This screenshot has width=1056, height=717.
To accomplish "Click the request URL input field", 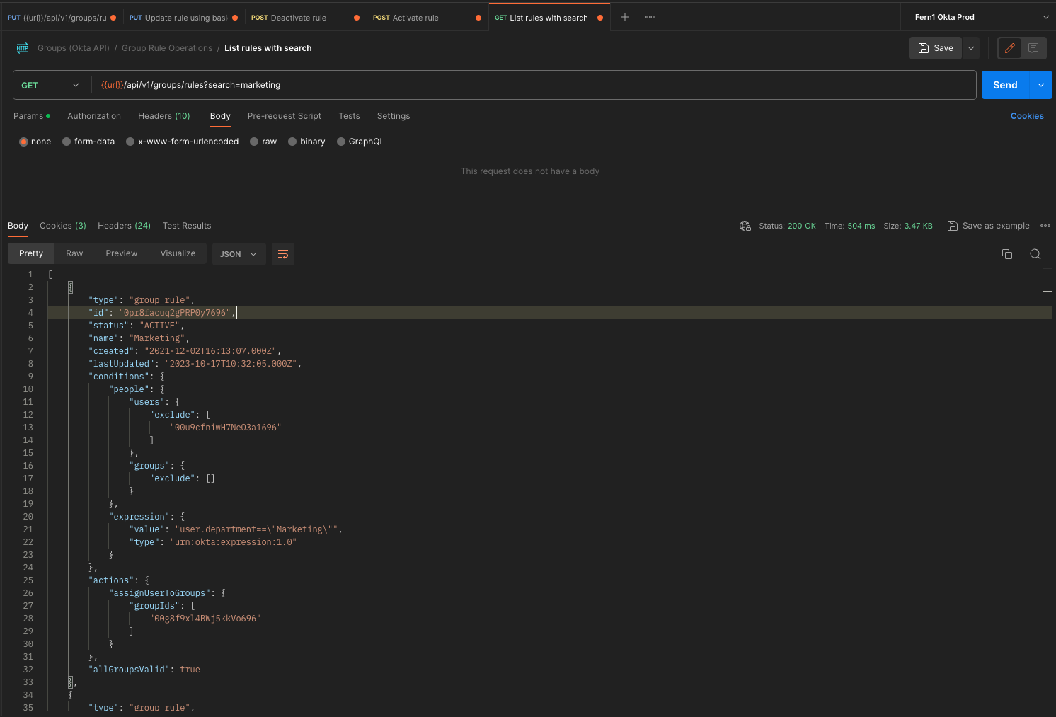I will pyautogui.click(x=531, y=85).
